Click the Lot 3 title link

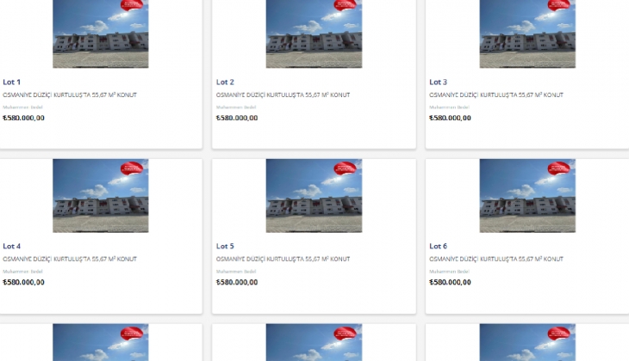[438, 82]
